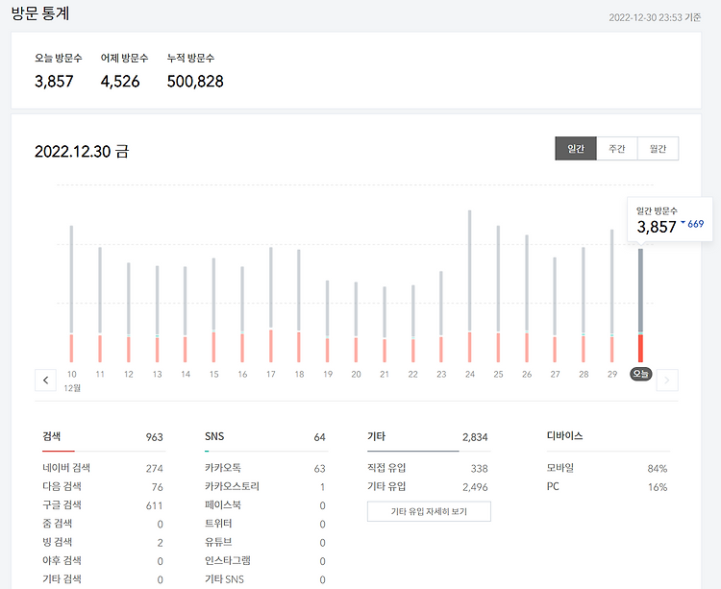Image resolution: width=721 pixels, height=589 pixels.
Task: Select the bar for day 29
Action: click(612, 296)
